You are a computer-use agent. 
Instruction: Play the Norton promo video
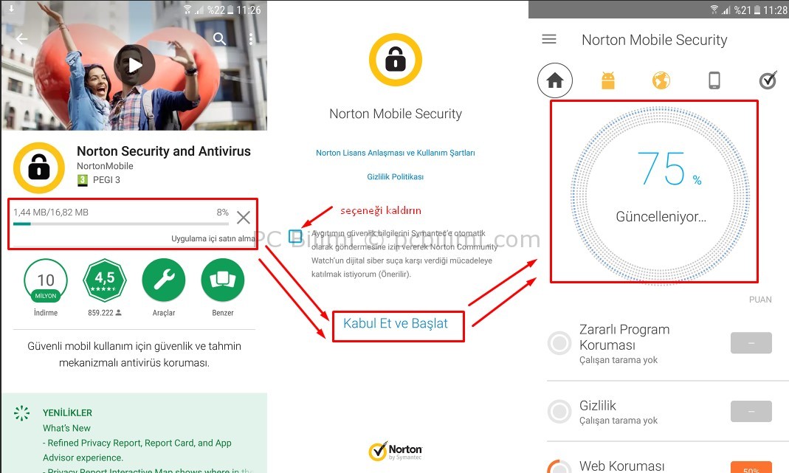(x=134, y=65)
